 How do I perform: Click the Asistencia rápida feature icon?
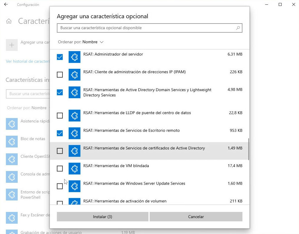tap(12, 124)
